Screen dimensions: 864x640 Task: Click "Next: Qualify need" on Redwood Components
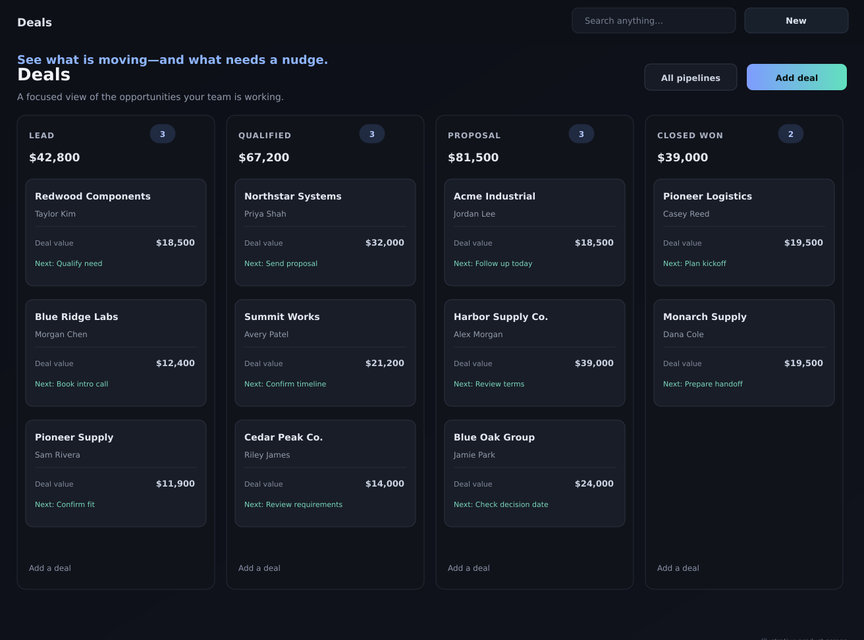[x=68, y=263]
